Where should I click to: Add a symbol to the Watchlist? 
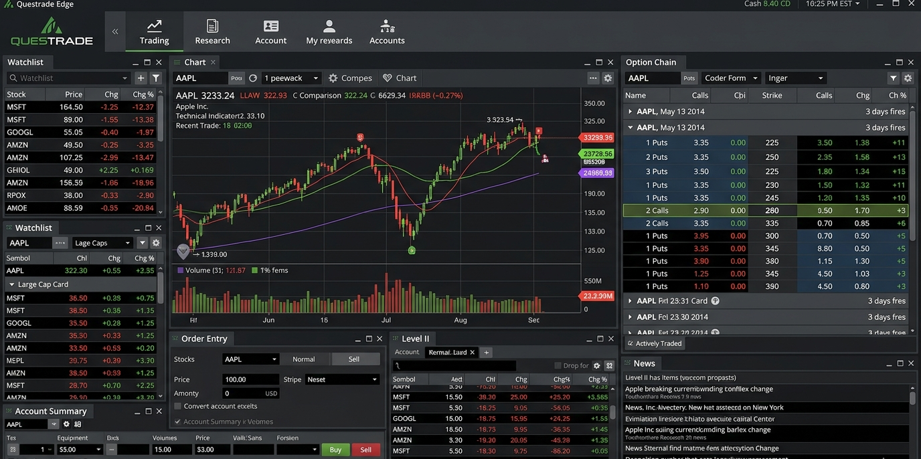coord(141,78)
